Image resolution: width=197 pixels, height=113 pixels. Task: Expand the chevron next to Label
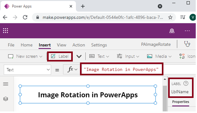[79, 56]
